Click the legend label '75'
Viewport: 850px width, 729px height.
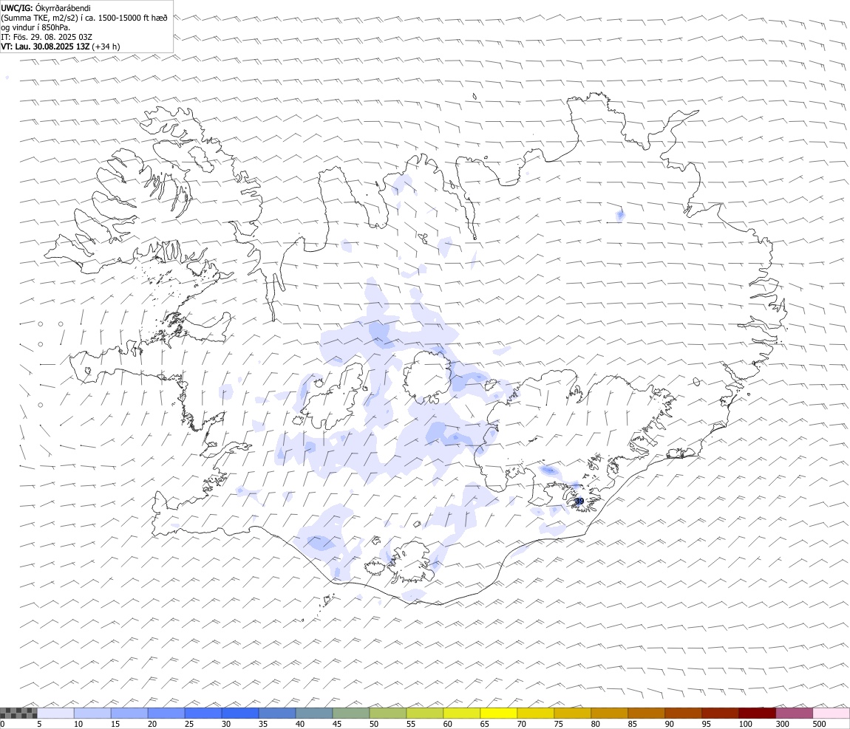[x=558, y=724]
